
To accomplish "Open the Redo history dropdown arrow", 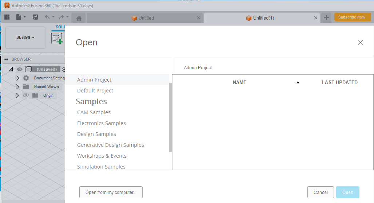I will click(x=68, y=17).
